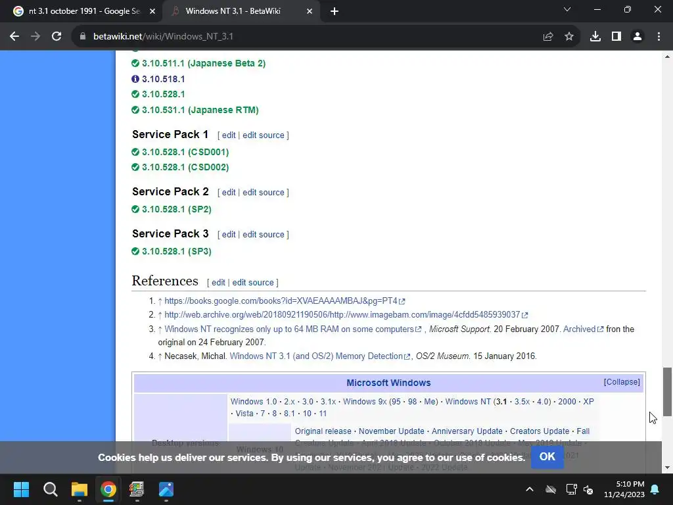The width and height of the screenshot is (673, 505).
Task: Click edit source next to Service Pack 3
Action: pos(263,235)
